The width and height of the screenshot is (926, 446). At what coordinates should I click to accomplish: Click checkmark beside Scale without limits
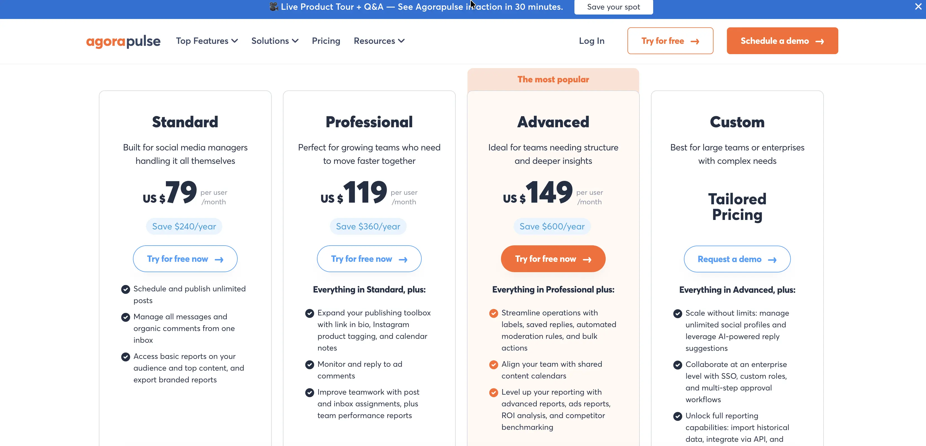tap(677, 314)
